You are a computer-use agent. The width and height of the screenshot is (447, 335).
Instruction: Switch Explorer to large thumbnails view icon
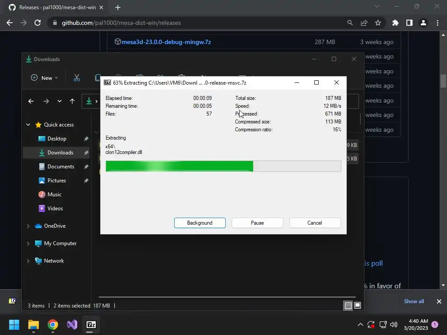(x=358, y=305)
